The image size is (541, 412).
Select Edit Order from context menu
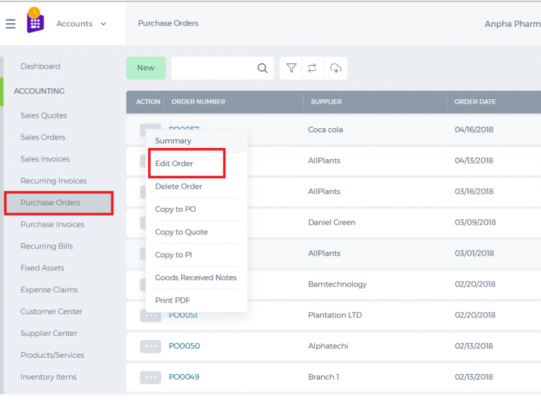174,163
